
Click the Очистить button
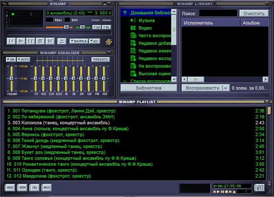(254, 14)
